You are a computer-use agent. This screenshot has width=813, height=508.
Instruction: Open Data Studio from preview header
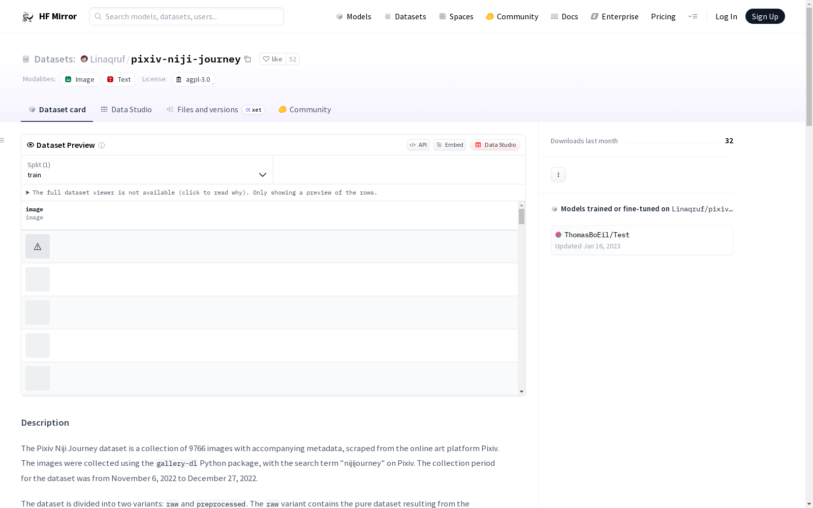point(495,145)
